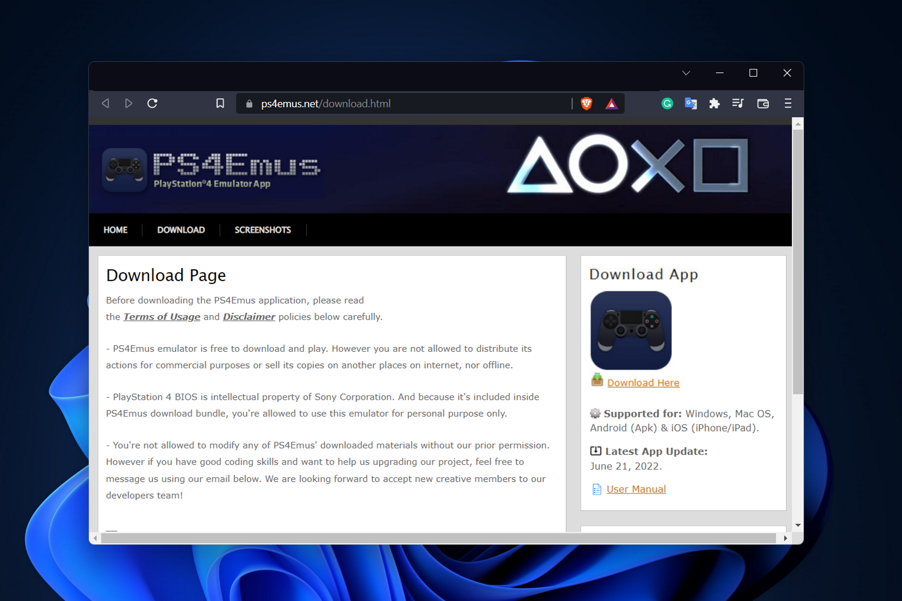The height and width of the screenshot is (601, 902).
Task: Click the vertical scrollbar down arrow
Action: coord(798,525)
